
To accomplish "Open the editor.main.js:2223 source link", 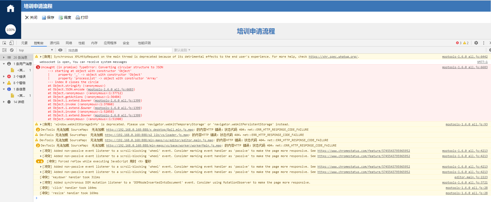I will click(471, 177).
